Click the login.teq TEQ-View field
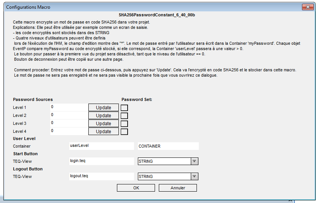This screenshot has height=203, width=318. [x=101, y=161]
